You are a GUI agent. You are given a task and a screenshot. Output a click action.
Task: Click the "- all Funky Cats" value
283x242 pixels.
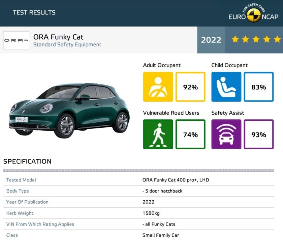coord(159,224)
